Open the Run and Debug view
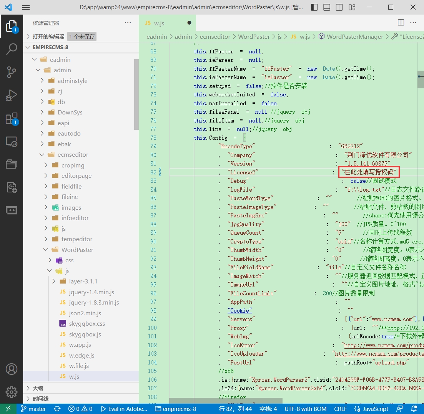The width and height of the screenshot is (424, 414). 12,95
